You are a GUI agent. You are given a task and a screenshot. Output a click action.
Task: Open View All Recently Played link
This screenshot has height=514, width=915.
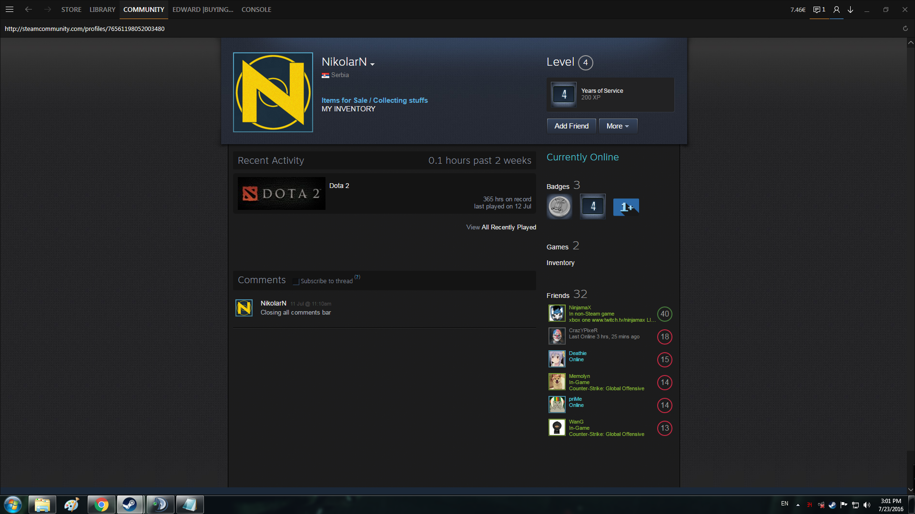pyautogui.click(x=501, y=227)
